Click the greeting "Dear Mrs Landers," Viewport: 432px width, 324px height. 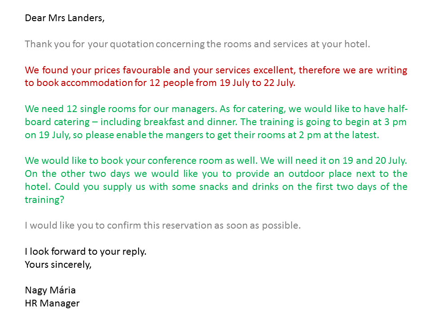(64, 18)
